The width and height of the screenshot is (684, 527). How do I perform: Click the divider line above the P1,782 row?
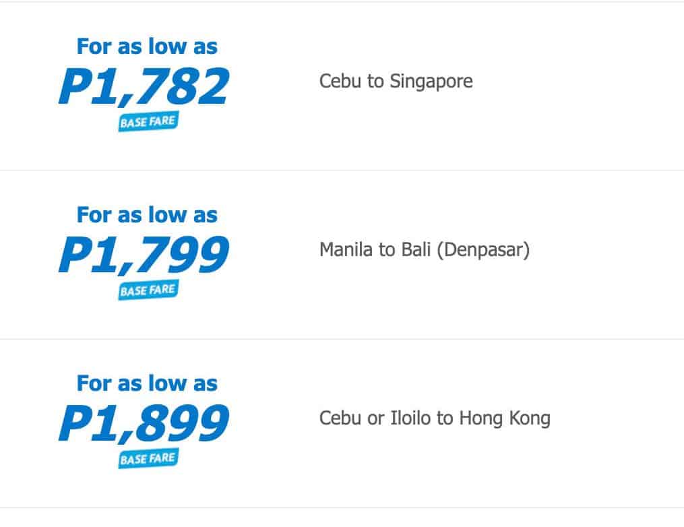(342, 2)
